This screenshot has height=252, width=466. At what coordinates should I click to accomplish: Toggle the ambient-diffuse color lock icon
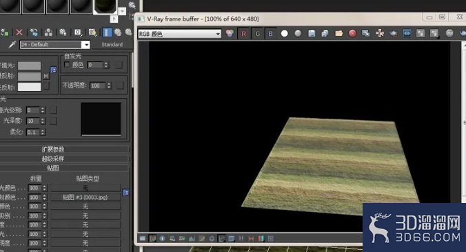(53, 70)
